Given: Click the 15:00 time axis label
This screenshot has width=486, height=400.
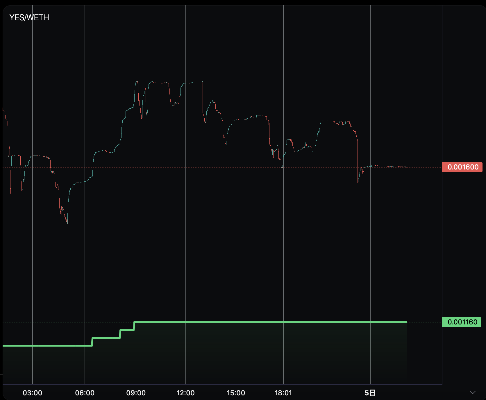Looking at the screenshot, I should 236,393.
